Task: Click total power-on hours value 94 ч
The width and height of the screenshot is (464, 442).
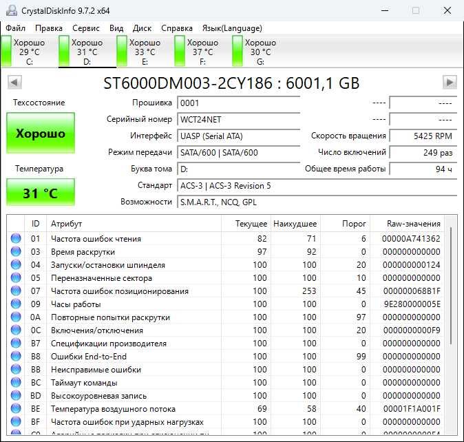Action: click(423, 169)
